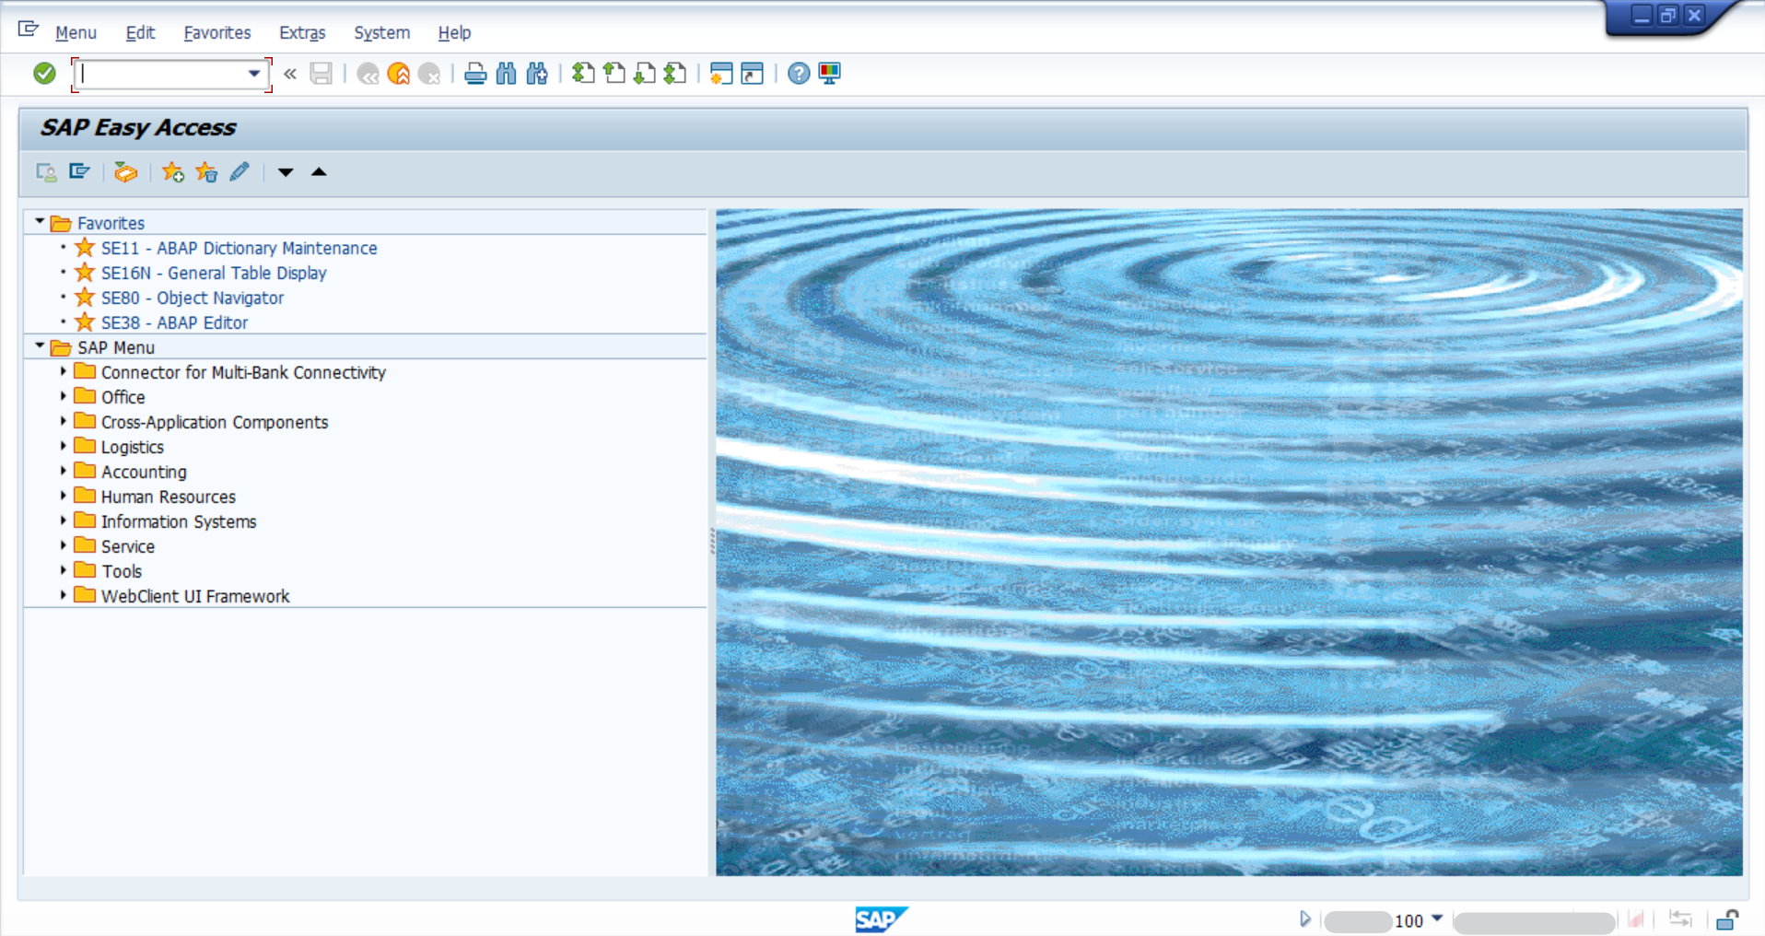
Task: Open the Extras menu
Action: pos(302,33)
